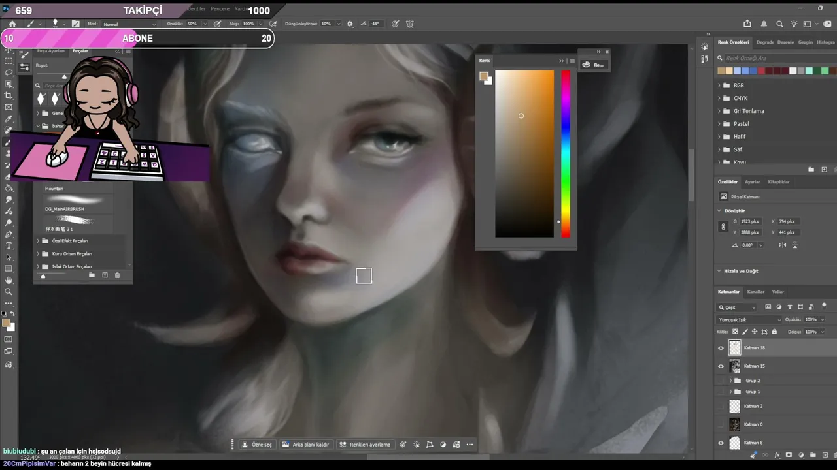Open the Kitaplıklar tab

779,182
